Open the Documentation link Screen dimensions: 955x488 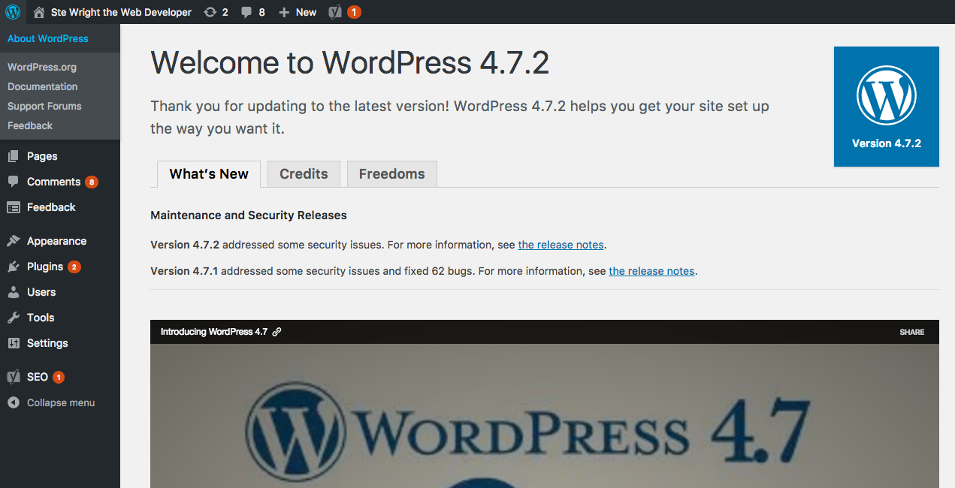(x=43, y=86)
